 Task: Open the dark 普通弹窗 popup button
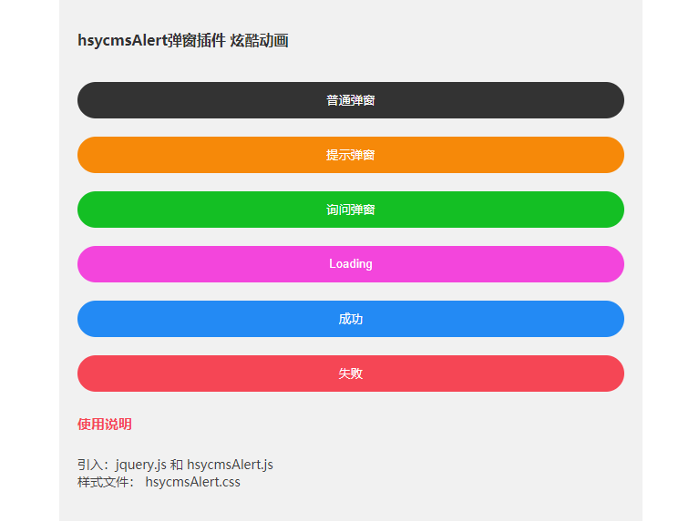[x=350, y=100]
